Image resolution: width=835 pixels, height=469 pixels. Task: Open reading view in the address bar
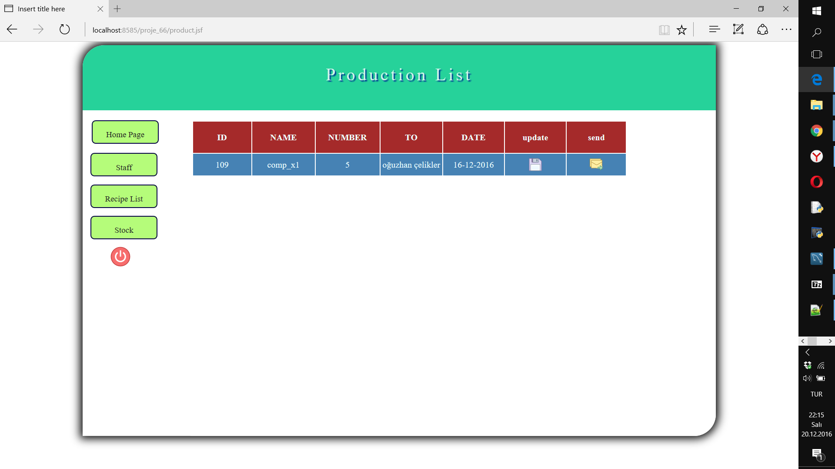(664, 30)
